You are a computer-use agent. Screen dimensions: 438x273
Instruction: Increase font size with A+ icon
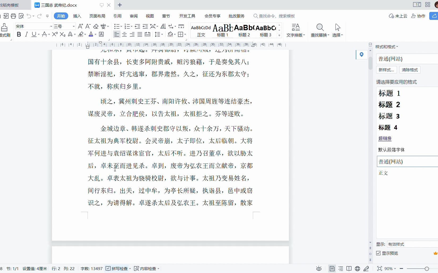click(81, 26)
